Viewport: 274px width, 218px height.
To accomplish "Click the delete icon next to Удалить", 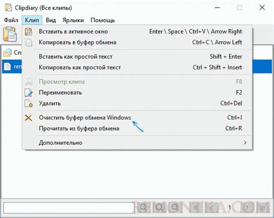I will pos(28,104).
